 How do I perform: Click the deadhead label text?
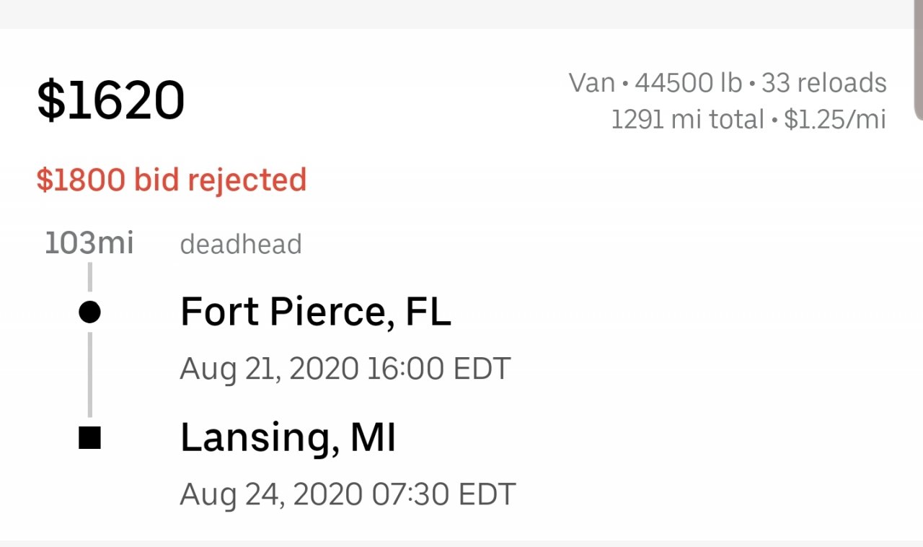pyautogui.click(x=241, y=245)
